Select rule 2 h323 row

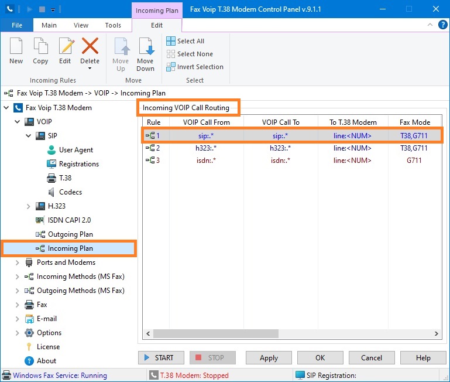[292, 148]
